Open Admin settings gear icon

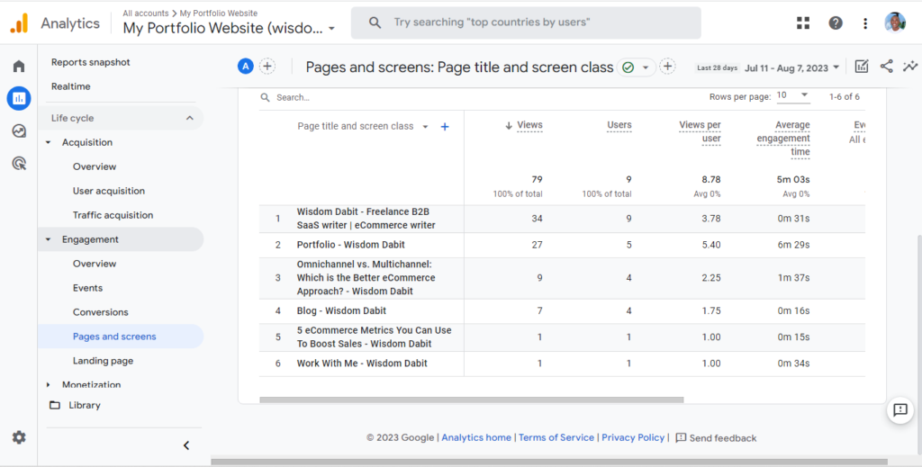point(19,437)
